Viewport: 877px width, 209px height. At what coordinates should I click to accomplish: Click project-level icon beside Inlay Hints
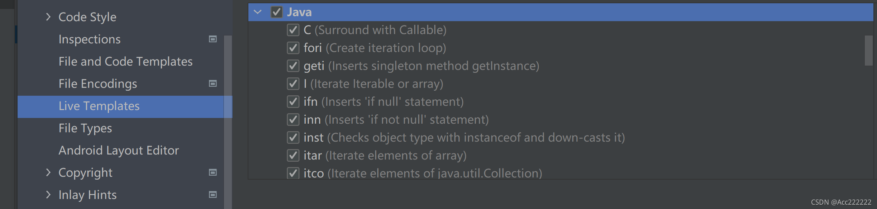point(213,195)
